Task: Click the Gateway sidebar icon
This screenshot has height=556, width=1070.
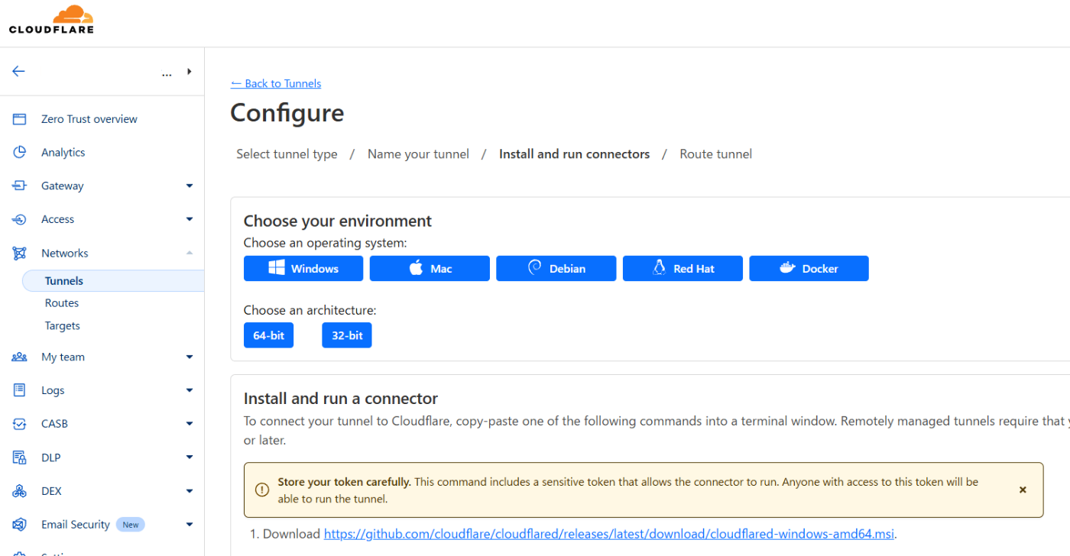Action: (x=20, y=186)
